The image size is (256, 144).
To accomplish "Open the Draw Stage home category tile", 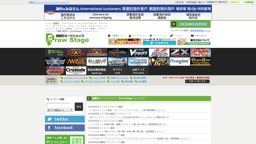I will [55, 52].
